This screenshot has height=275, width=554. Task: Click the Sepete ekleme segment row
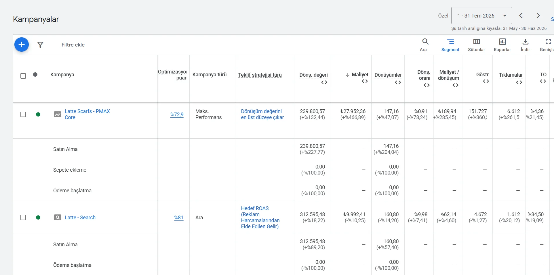click(70, 170)
